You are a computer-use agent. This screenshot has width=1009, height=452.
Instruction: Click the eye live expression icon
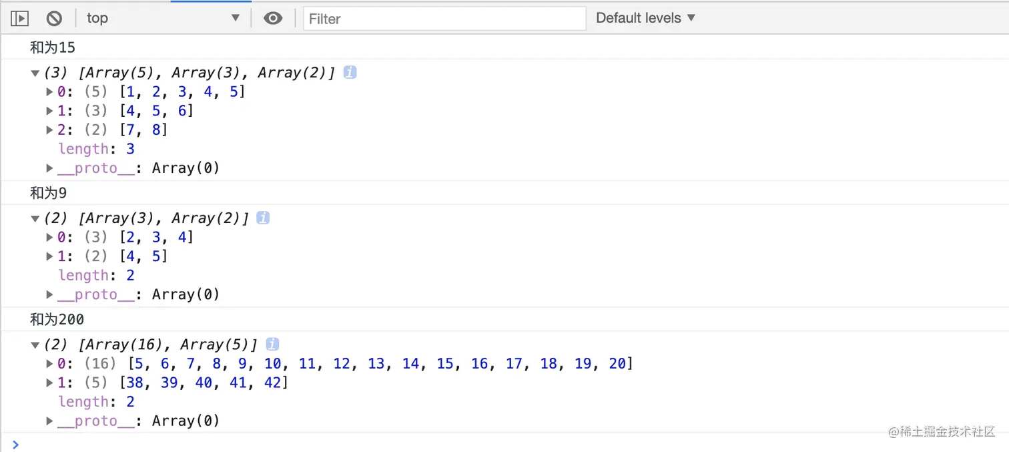(273, 18)
